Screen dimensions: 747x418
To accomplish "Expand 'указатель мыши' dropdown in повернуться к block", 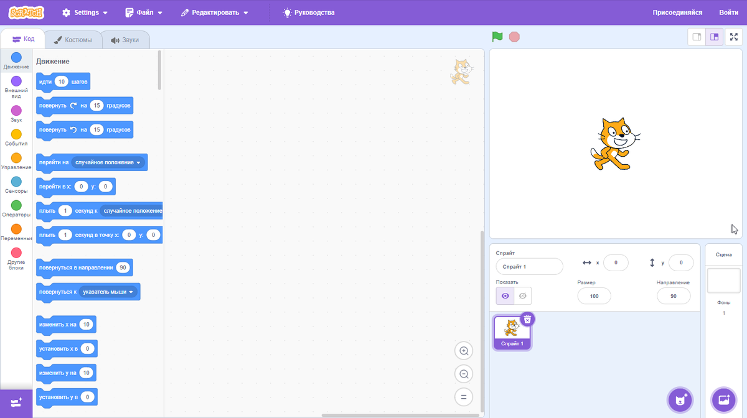I will [x=109, y=292].
